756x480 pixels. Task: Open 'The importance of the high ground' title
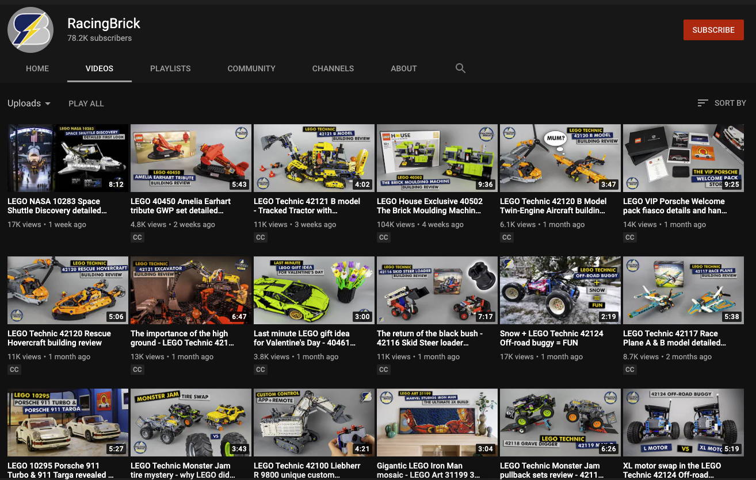click(182, 338)
